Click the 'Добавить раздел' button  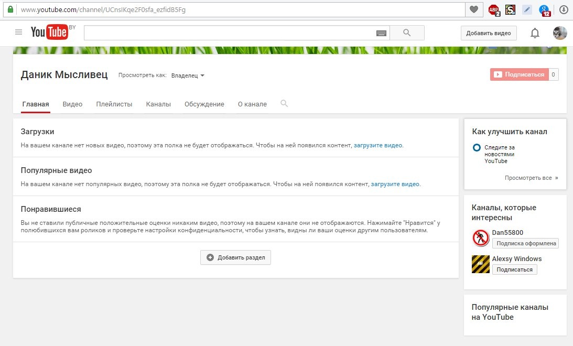[x=235, y=257]
